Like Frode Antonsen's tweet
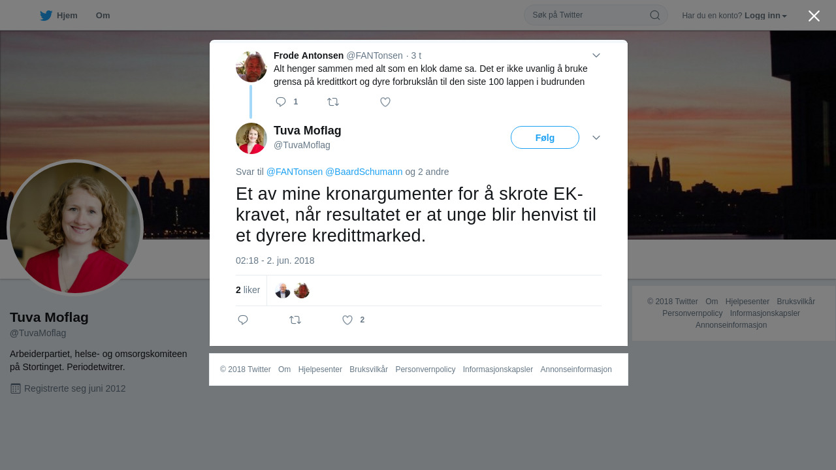836x470 pixels. (385, 102)
